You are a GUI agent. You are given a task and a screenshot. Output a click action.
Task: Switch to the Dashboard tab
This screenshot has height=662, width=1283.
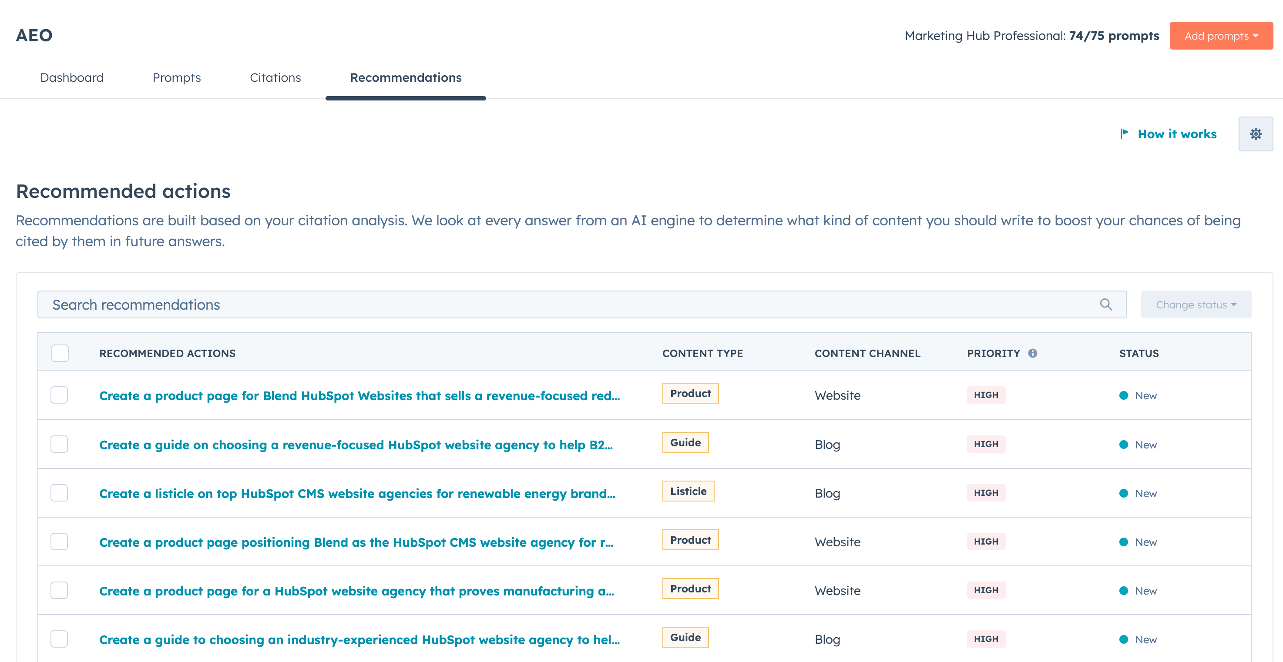[x=72, y=78]
